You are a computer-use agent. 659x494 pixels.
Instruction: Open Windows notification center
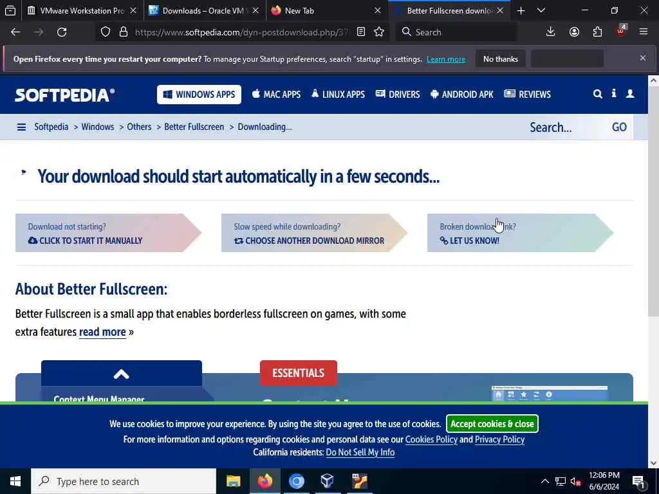pos(638,482)
